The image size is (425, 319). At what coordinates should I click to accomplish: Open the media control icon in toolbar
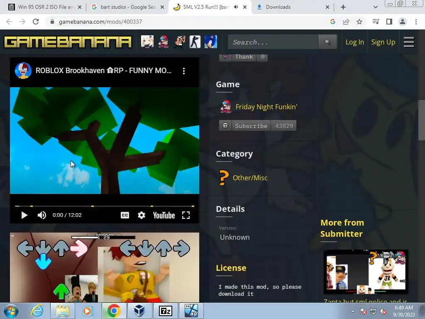tap(376, 22)
